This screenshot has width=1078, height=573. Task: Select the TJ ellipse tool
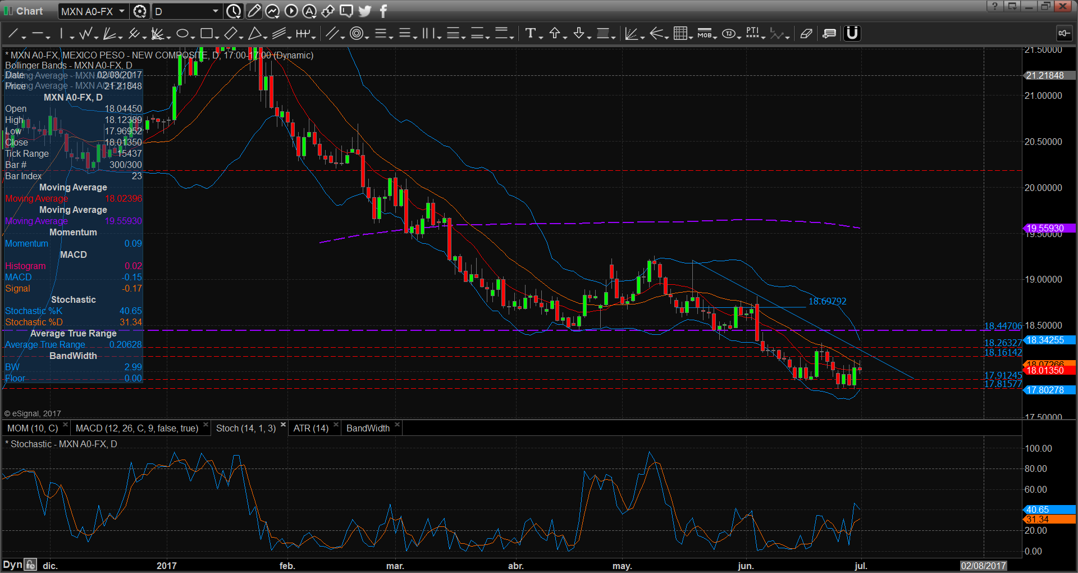pos(728,34)
